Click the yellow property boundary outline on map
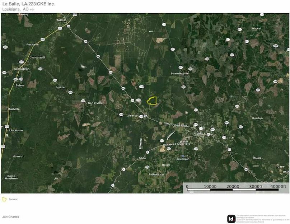The width and height of the screenshot is (290, 224). [152, 101]
